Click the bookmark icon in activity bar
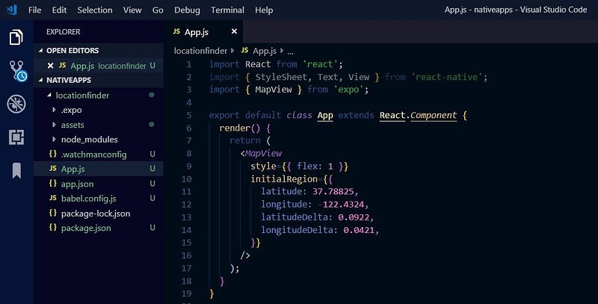This screenshot has height=304, width=598. pyautogui.click(x=16, y=170)
